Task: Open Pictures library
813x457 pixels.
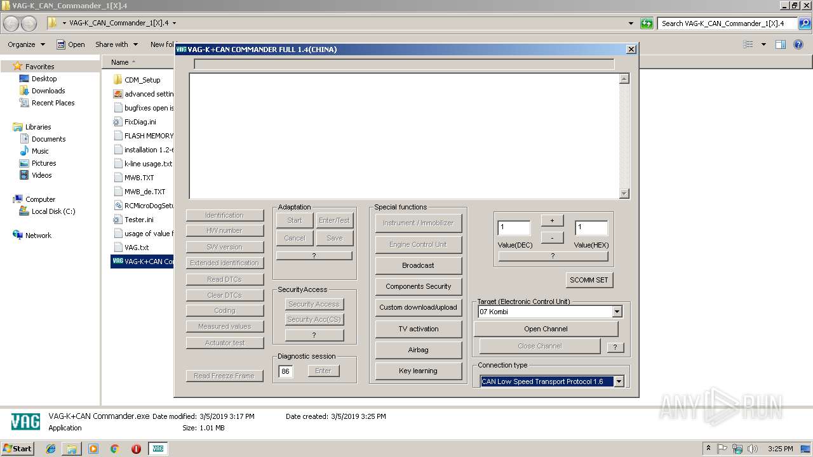Action: coord(44,163)
